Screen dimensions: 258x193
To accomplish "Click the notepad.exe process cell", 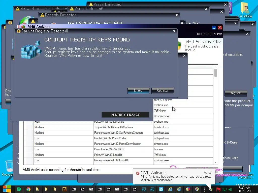I will (183, 138).
